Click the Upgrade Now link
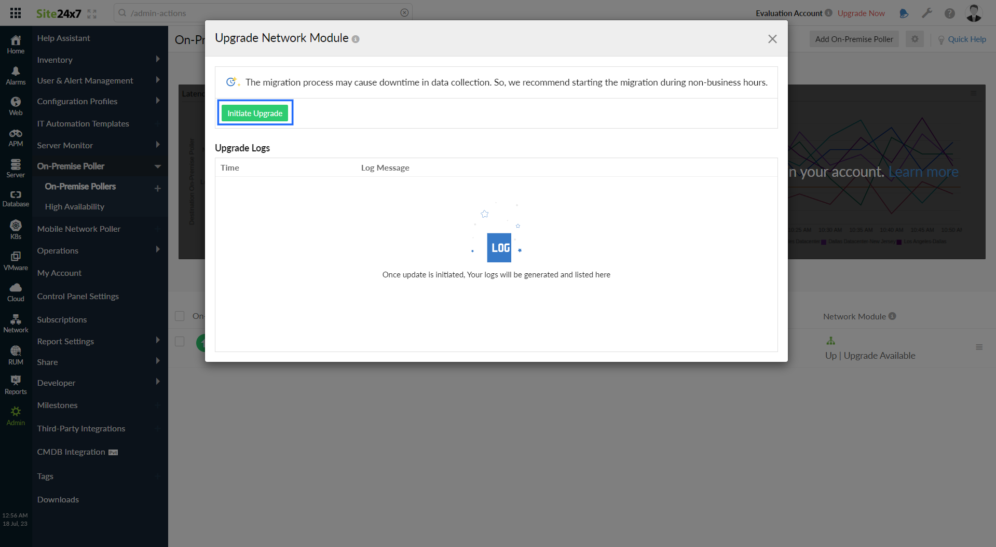This screenshot has height=547, width=996. pyautogui.click(x=861, y=13)
